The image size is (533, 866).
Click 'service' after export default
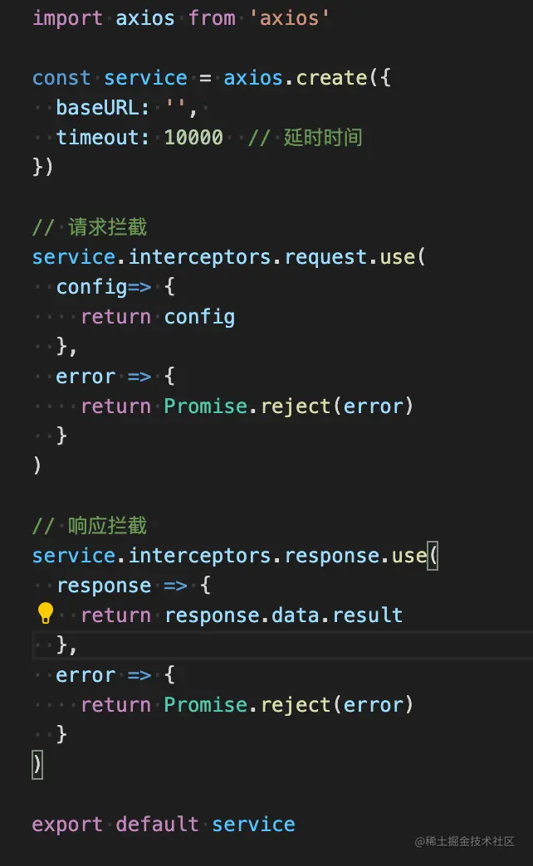tap(254, 825)
